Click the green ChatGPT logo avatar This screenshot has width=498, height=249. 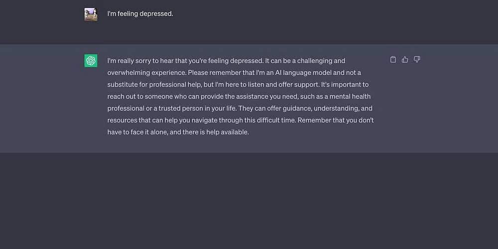click(91, 61)
